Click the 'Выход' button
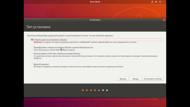This screenshot has width=190, height=107. click(x=123, y=79)
